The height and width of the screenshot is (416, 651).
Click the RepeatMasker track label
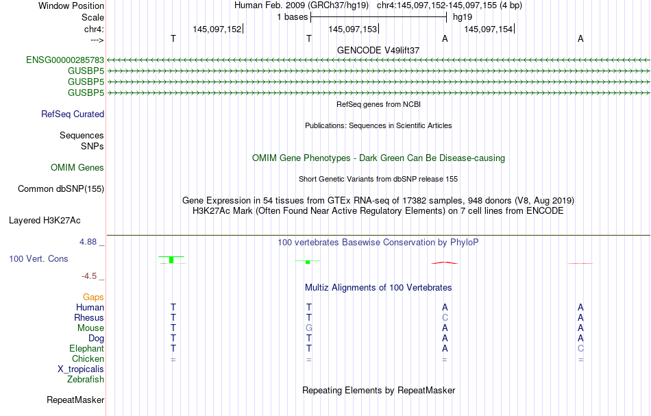(x=75, y=400)
